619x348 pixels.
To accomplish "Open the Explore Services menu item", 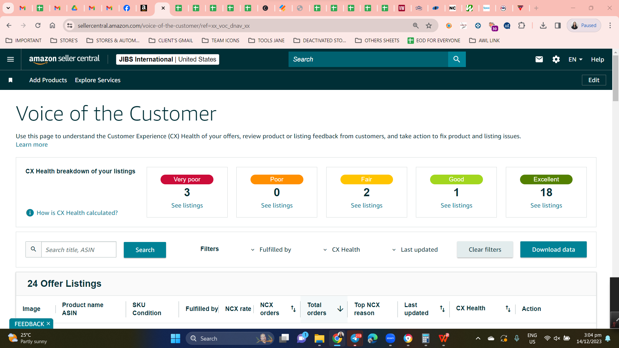I will point(98,80).
